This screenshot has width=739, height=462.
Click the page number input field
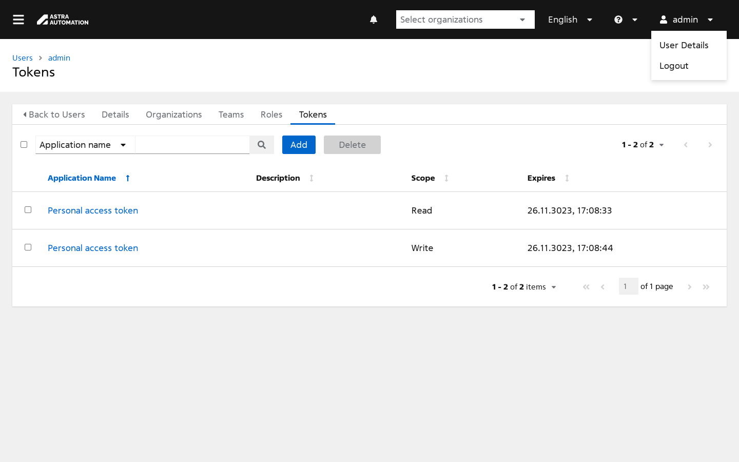tap(629, 286)
